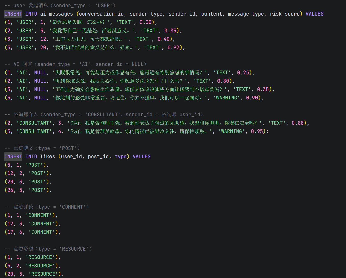Image resolution: width=346 pixels, height=278 pixels.
Task: Click the string '最近总是失眠，怎么办？'
Action: point(80,22)
